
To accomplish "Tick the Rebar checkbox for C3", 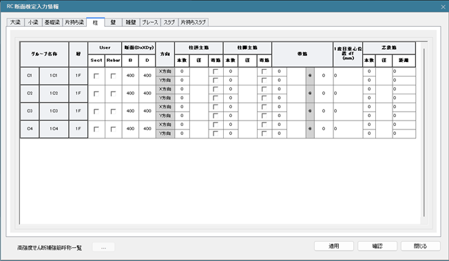I will 114,112.
